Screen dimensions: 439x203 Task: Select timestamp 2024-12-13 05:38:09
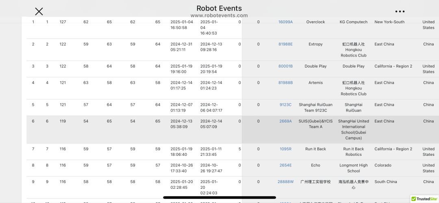tap(181, 124)
